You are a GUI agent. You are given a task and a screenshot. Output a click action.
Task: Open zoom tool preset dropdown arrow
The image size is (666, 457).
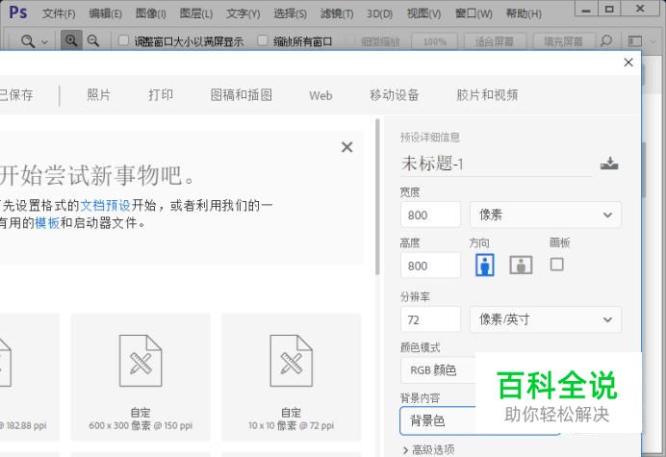click(x=44, y=42)
